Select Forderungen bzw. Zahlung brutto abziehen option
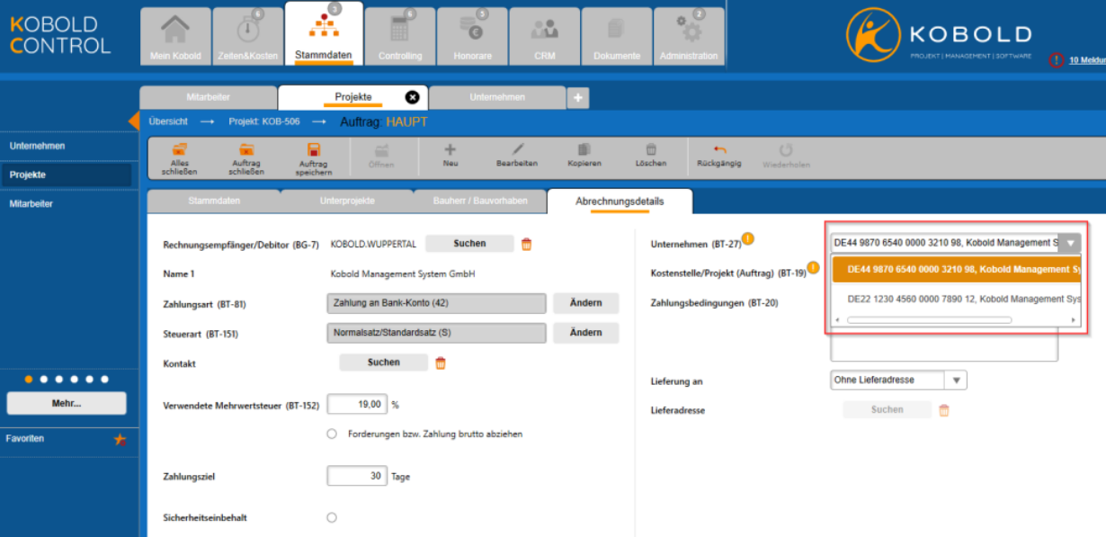This screenshot has width=1106, height=537. [x=332, y=434]
